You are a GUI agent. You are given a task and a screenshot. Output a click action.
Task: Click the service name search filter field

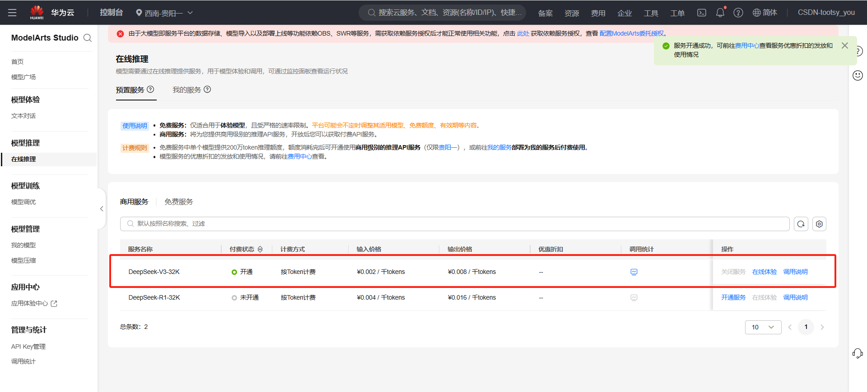pyautogui.click(x=455, y=224)
